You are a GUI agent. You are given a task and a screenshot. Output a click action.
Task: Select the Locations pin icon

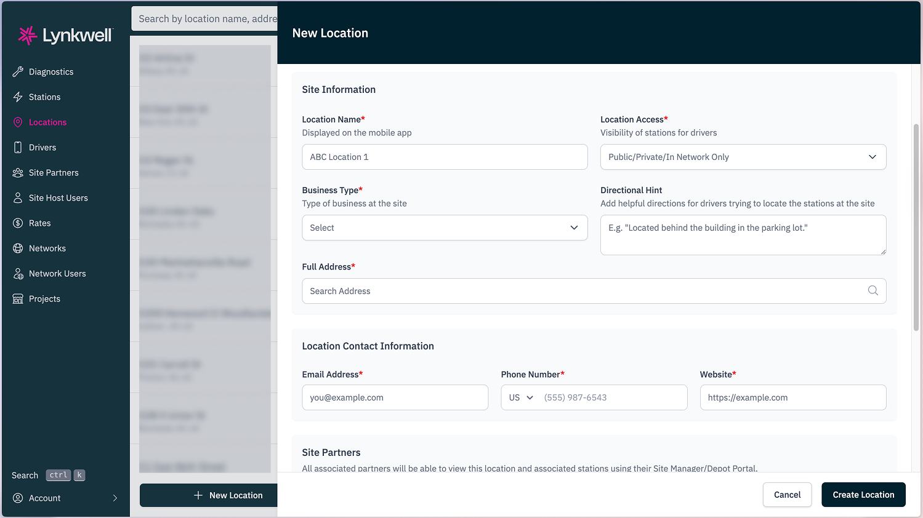coord(18,122)
